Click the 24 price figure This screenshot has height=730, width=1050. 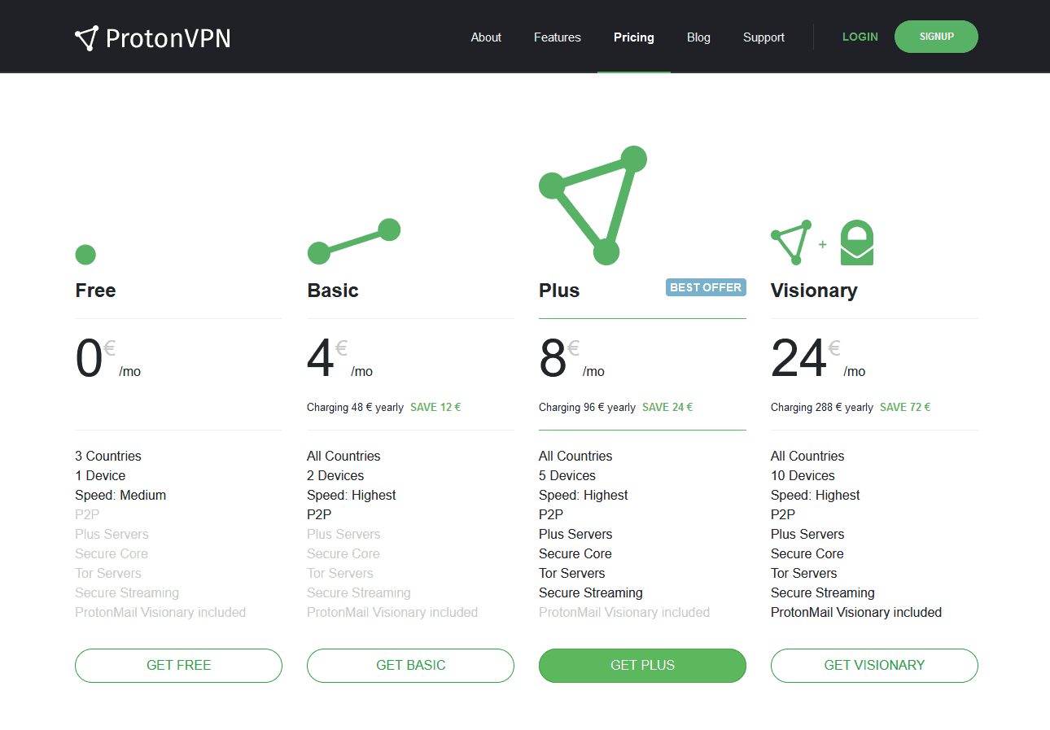click(x=798, y=359)
